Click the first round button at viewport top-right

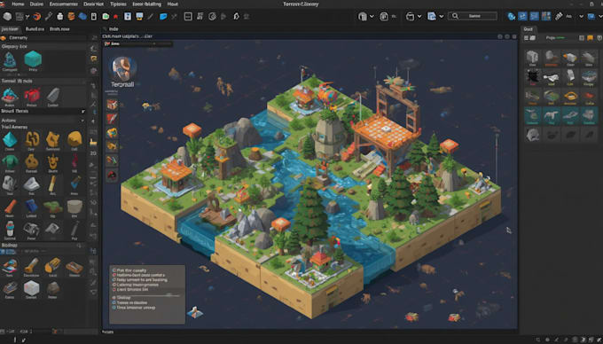click(500, 36)
